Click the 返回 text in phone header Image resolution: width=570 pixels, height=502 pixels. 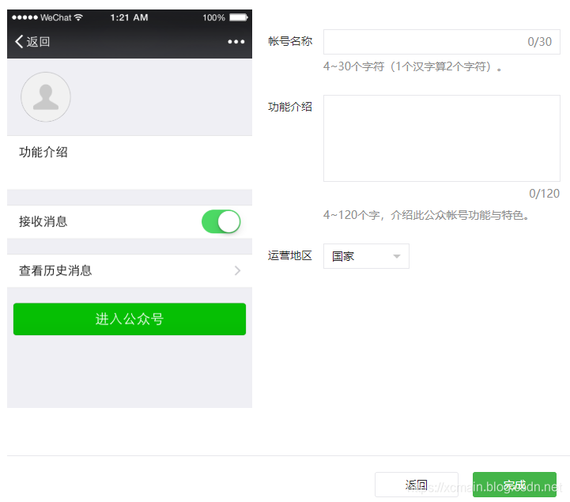(x=38, y=41)
